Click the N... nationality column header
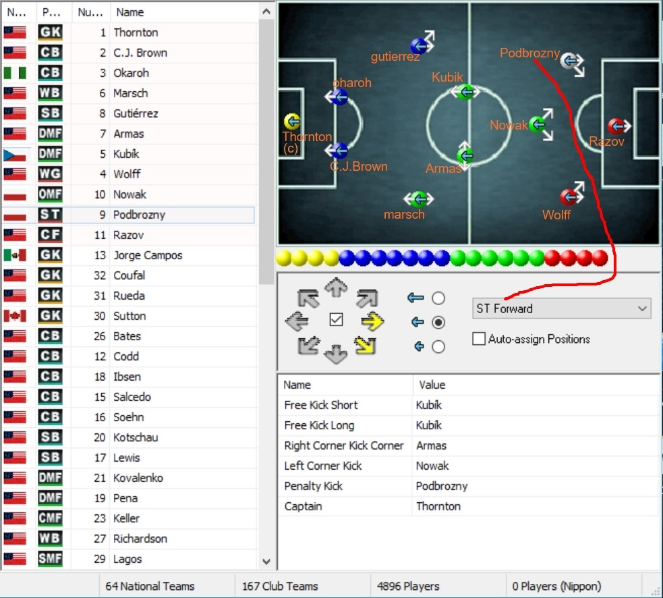Screen dimensions: 663x598 click(18, 12)
